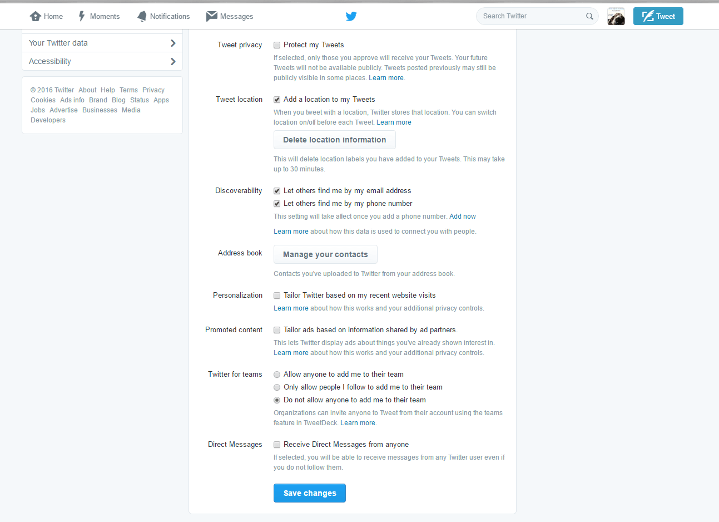The image size is (719, 522).
Task: Select Only allow people I follow radio
Action: pyautogui.click(x=277, y=387)
